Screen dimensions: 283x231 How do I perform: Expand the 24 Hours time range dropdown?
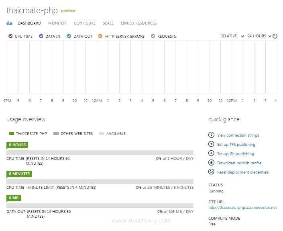click(x=259, y=36)
